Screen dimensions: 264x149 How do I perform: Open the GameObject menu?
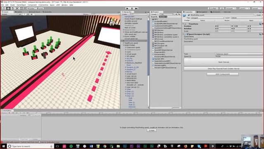click(21, 5)
